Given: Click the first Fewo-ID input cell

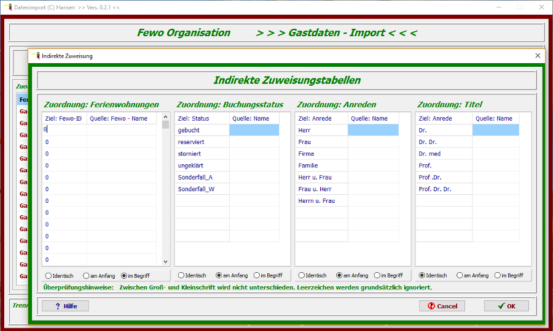Looking at the screenshot, I should (x=64, y=129).
